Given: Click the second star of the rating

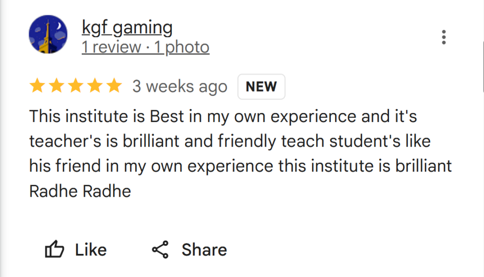Looking at the screenshot, I should [56, 86].
